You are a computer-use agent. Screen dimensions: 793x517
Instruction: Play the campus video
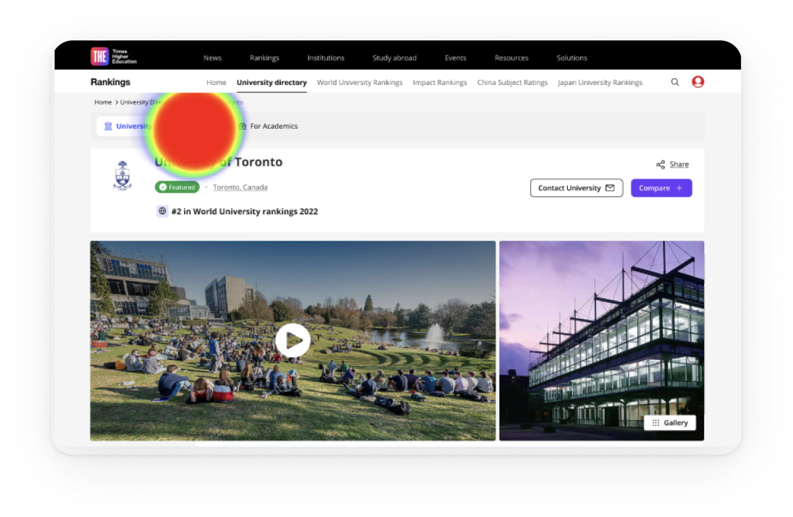pos(293,340)
